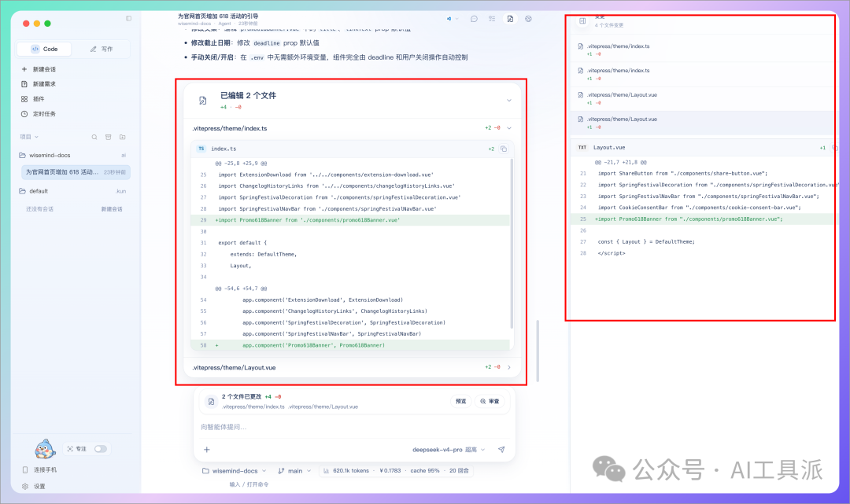
Task: Click the plus attach button in composer
Action: click(x=206, y=449)
